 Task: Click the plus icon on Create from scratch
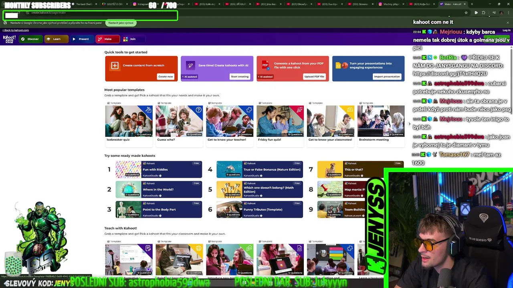click(x=115, y=66)
